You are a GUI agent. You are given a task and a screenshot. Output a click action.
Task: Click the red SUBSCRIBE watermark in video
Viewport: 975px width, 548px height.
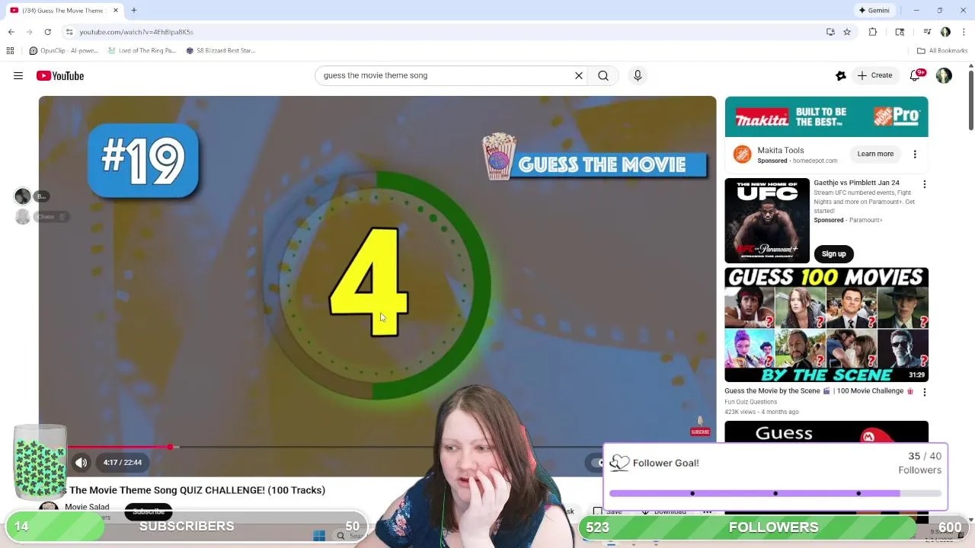700,432
